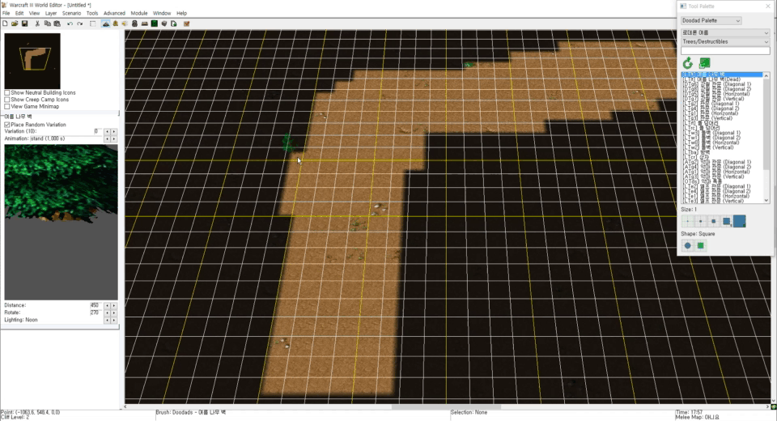Open the Edit menu
Viewport: 777px width, 421px height.
[x=19, y=14]
